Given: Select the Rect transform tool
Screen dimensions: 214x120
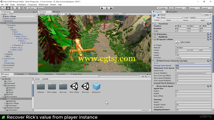Looking at the screenshot, I should pos(22,8).
